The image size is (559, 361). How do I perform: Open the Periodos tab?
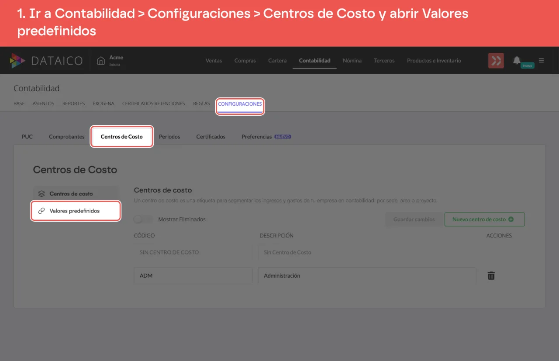click(169, 137)
